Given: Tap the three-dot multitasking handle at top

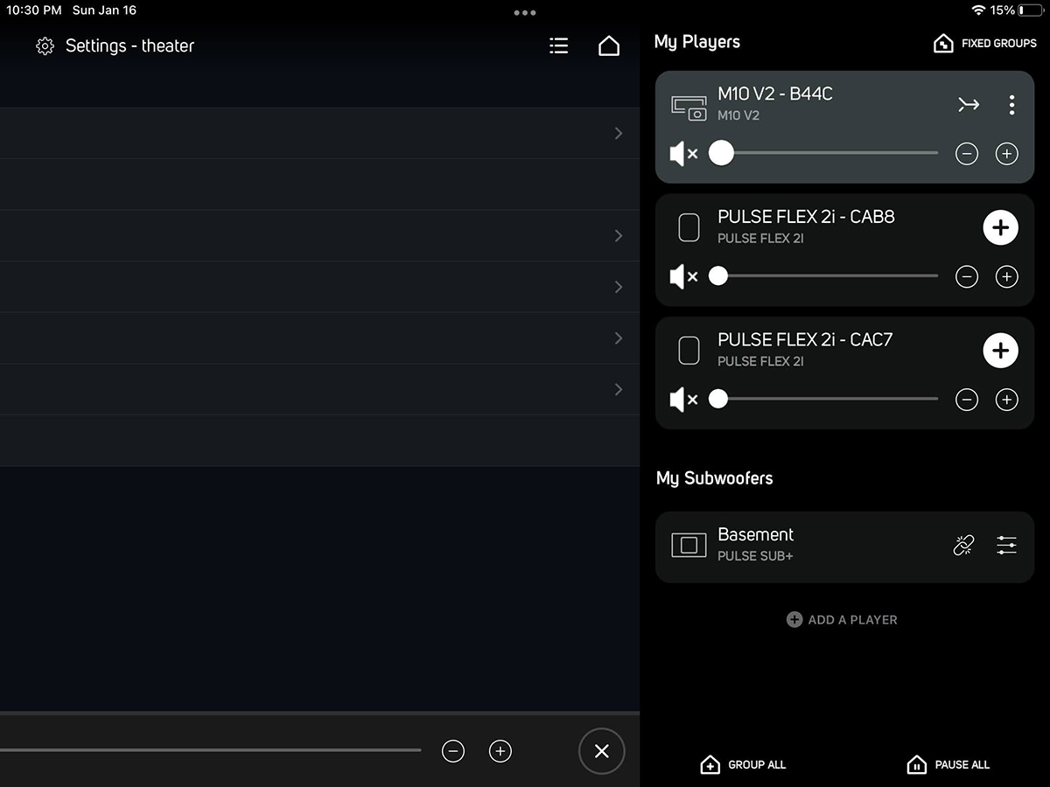Looking at the screenshot, I should click(525, 12).
